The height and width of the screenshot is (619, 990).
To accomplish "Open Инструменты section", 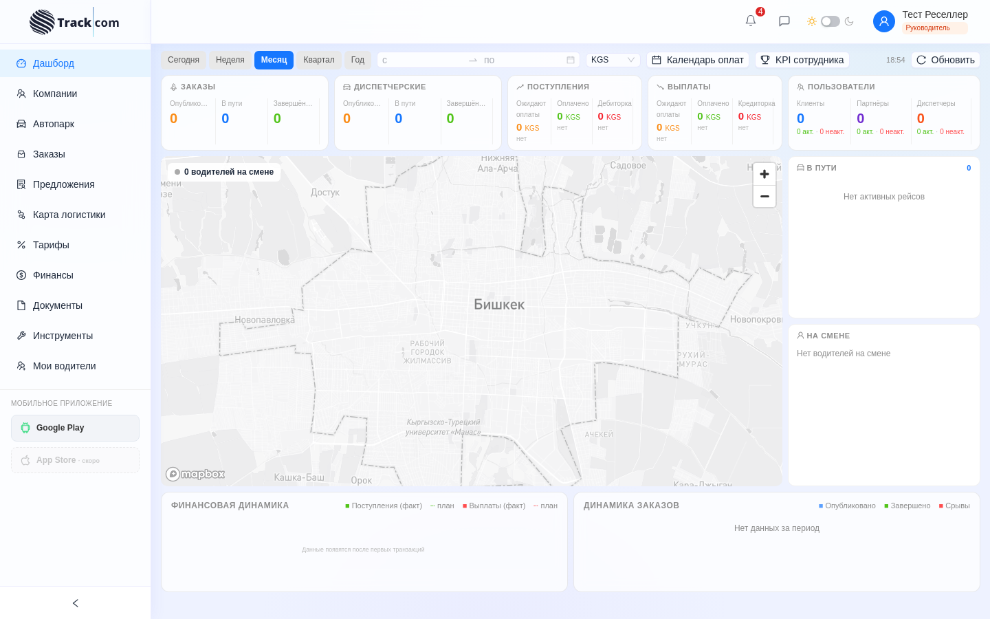I will coord(75,336).
